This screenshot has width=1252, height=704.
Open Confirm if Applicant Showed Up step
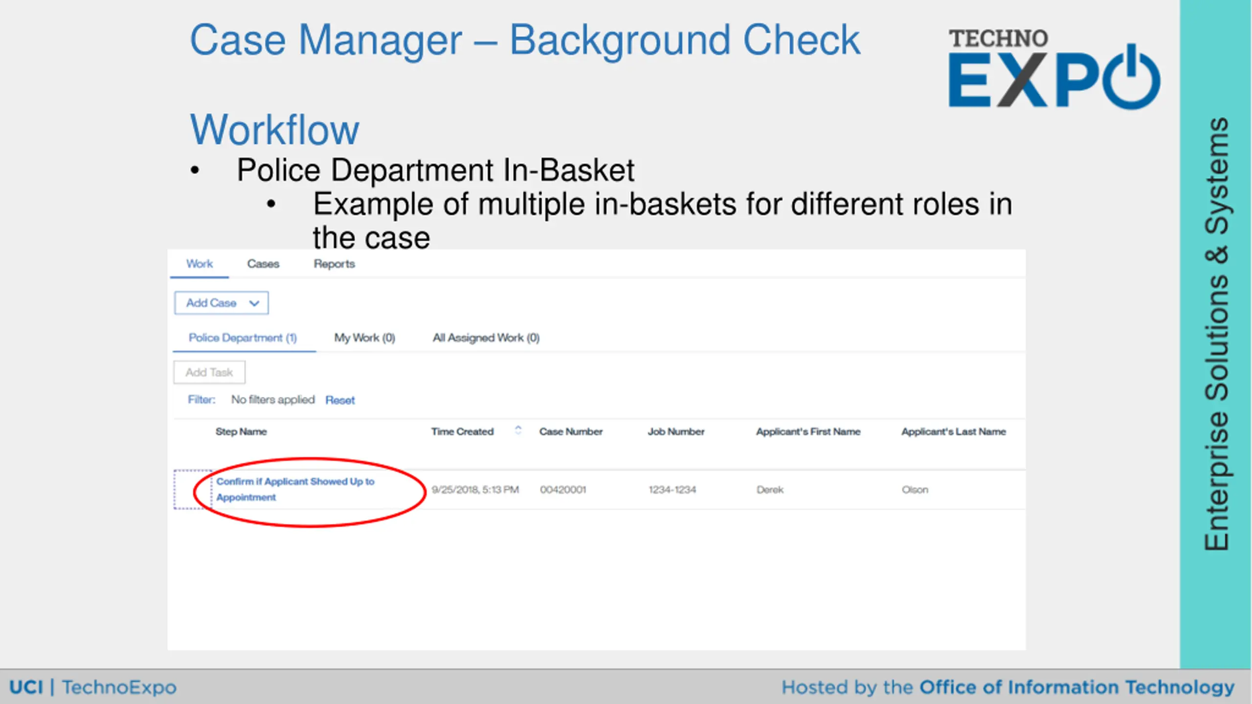tap(295, 489)
